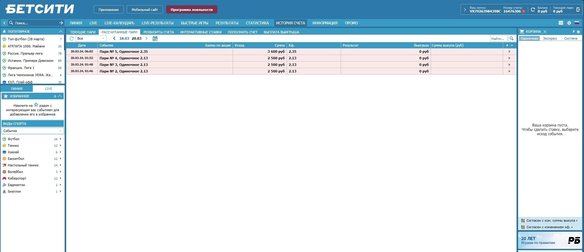Switch to the Текущие пари tab
584x252 pixels.
(x=83, y=32)
